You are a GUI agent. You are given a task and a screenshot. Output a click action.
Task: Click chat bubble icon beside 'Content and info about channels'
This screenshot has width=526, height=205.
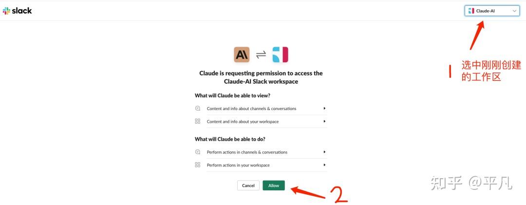(x=198, y=109)
